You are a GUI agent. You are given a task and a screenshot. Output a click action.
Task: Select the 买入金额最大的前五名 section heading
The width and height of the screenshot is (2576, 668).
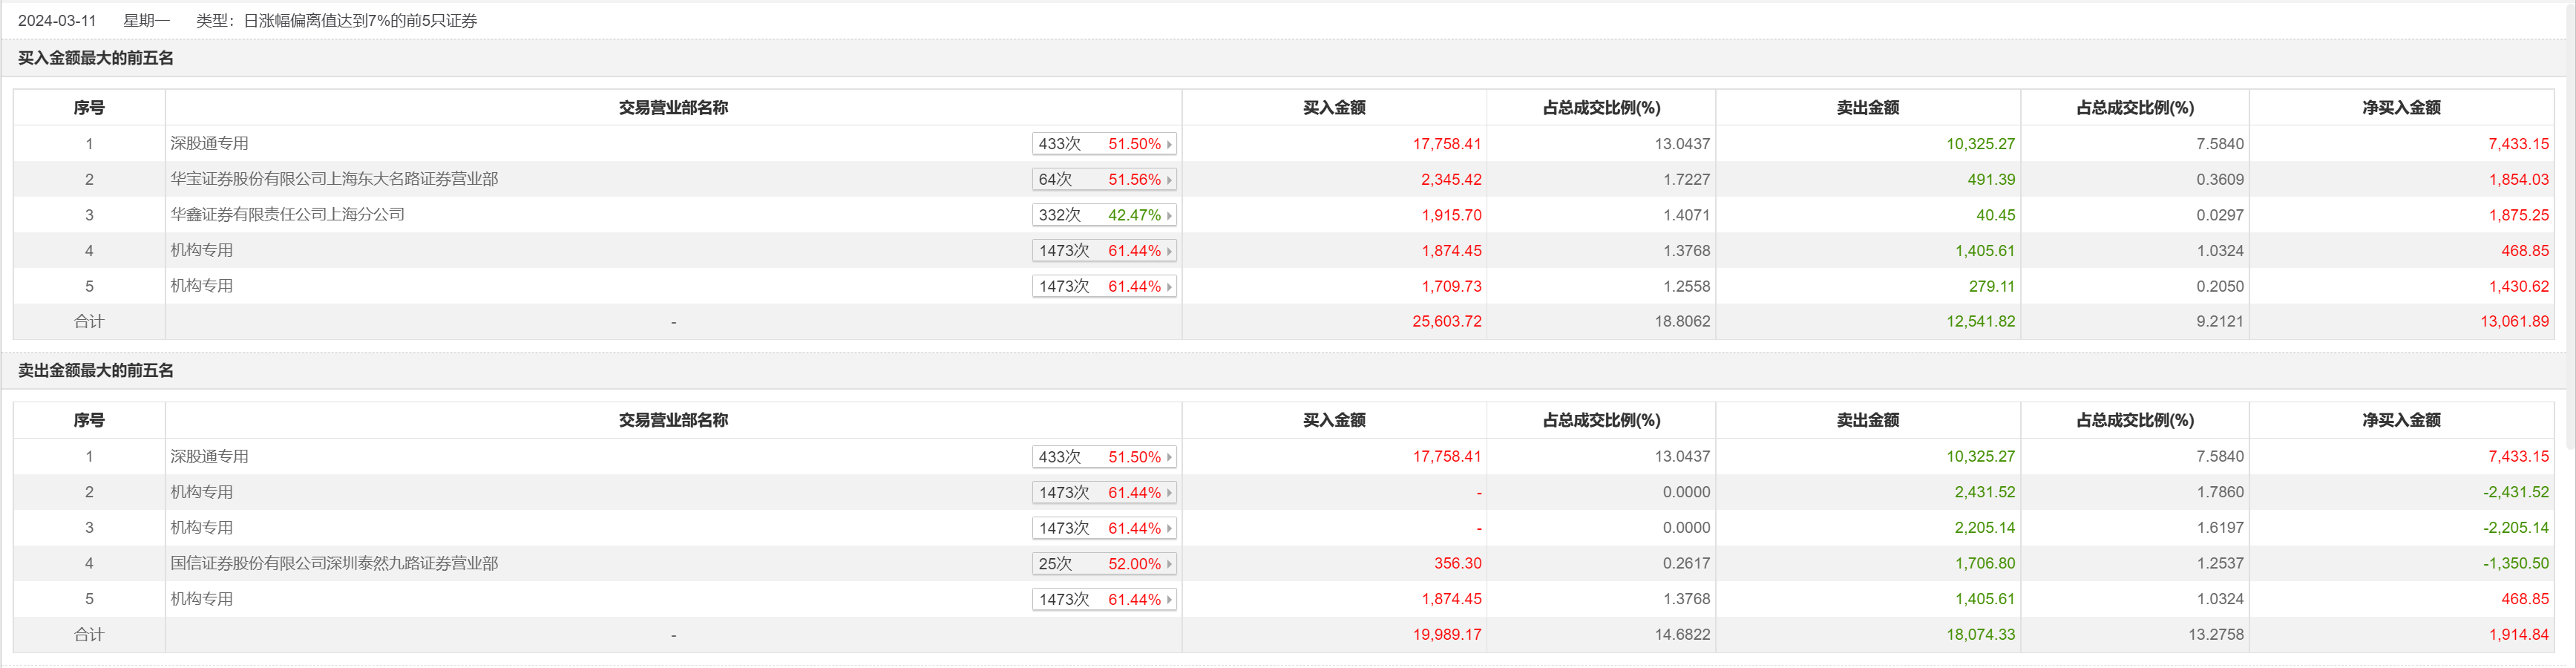[96, 58]
